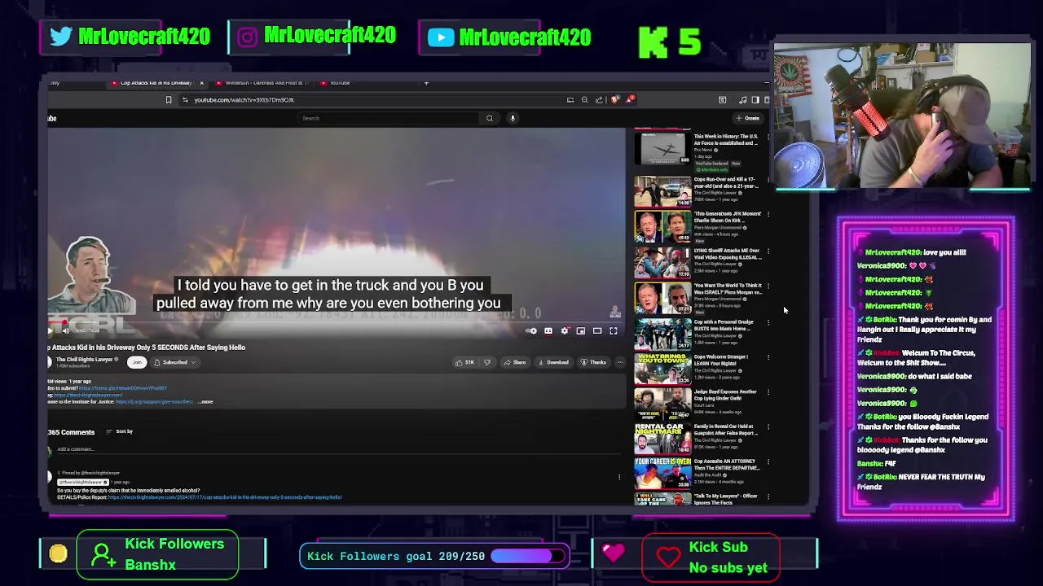The width and height of the screenshot is (1043, 586).
Task: Mute the video volume speaker icon
Action: tap(66, 330)
